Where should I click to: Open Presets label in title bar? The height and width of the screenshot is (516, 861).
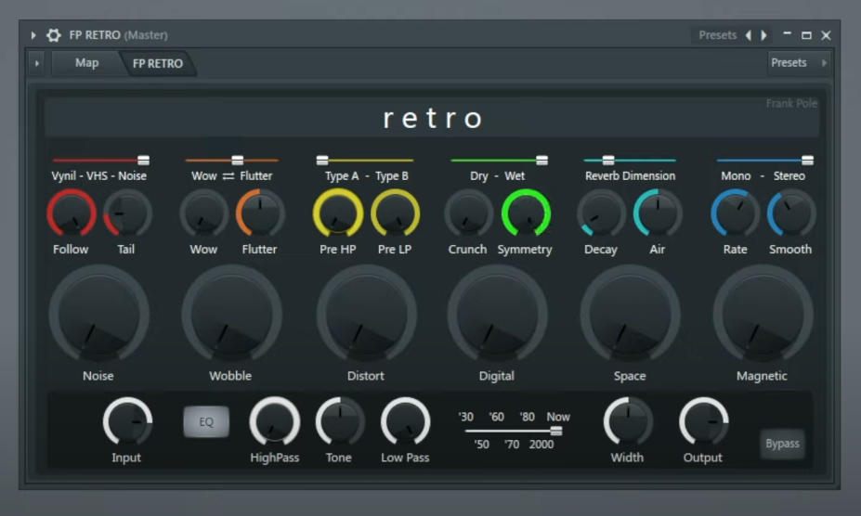click(717, 35)
